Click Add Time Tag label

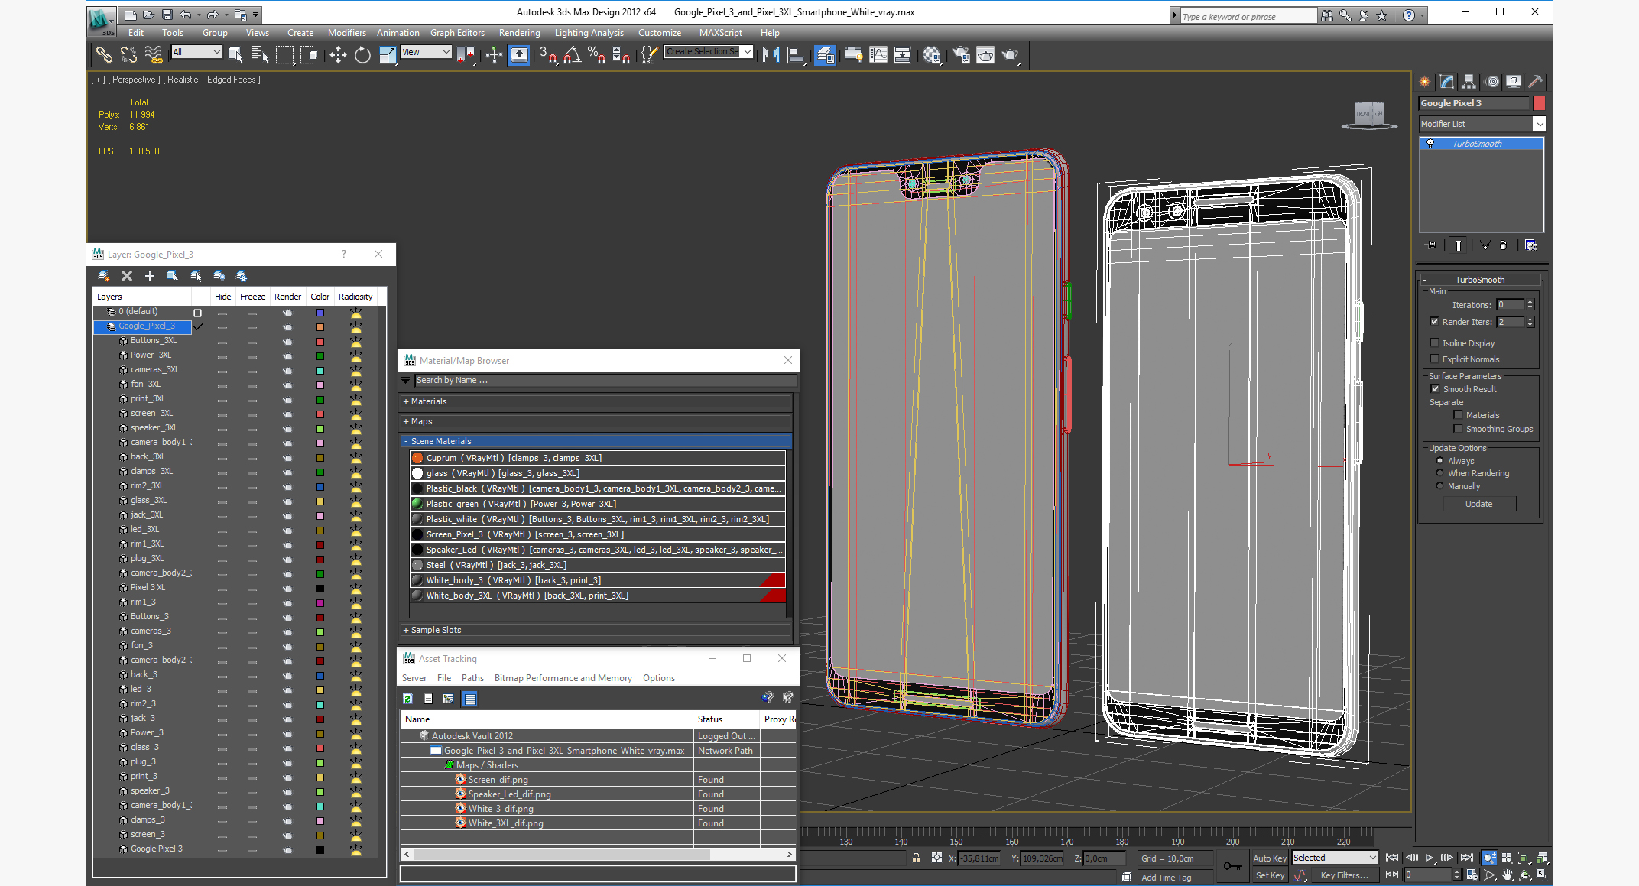pyautogui.click(x=1166, y=878)
